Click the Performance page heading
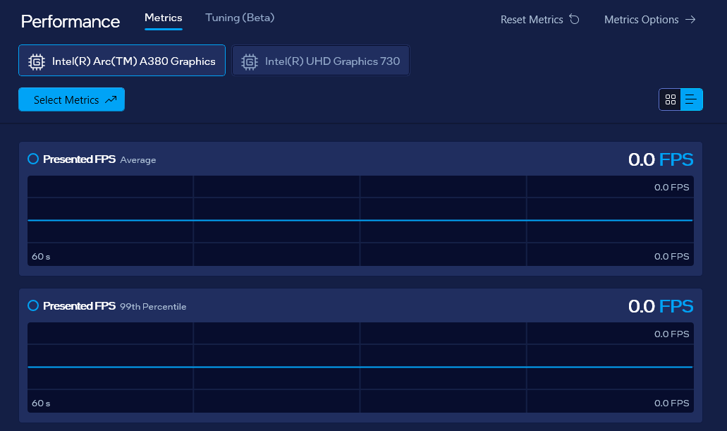Screen dimensions: 727x431 71,21
